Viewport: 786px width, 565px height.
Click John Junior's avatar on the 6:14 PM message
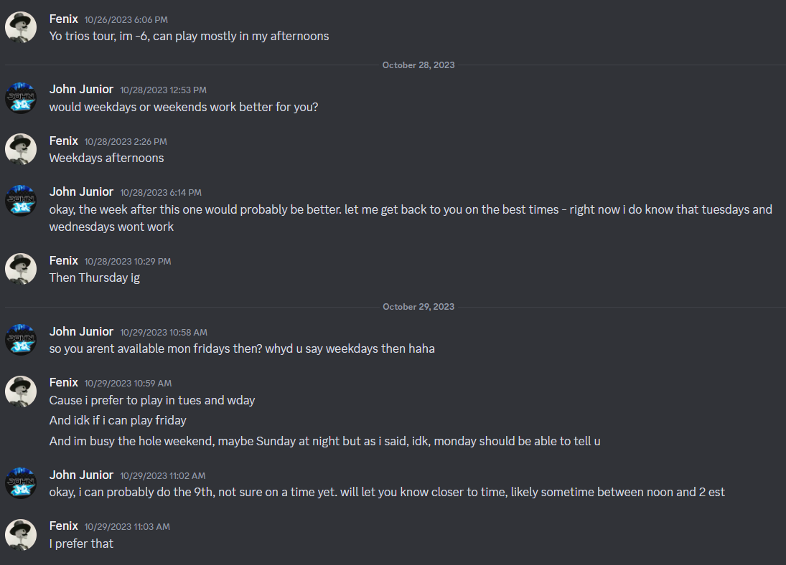pyautogui.click(x=21, y=201)
